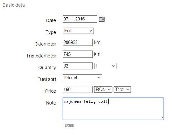Click the Quantity field containing 32
172x135 pixels.
(x=78, y=66)
